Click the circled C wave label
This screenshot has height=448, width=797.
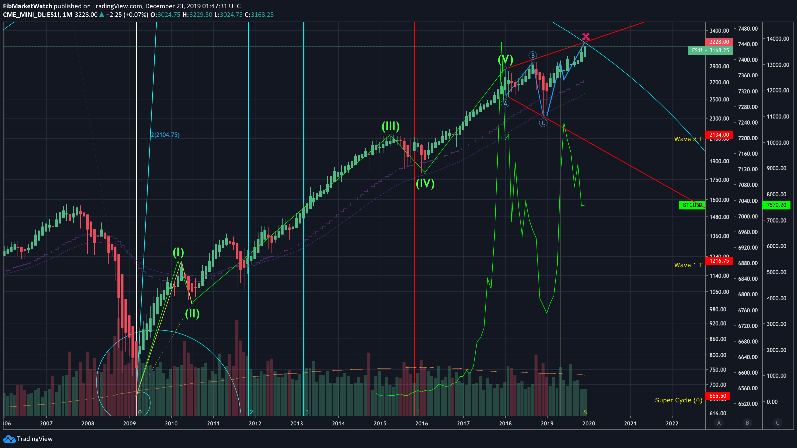click(543, 123)
